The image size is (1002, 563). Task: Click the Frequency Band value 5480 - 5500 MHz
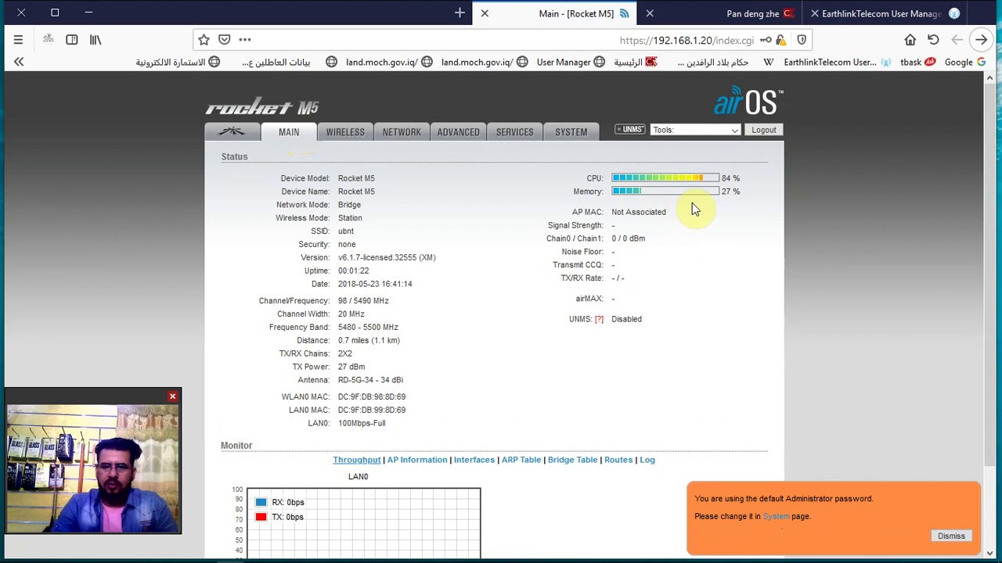click(368, 327)
